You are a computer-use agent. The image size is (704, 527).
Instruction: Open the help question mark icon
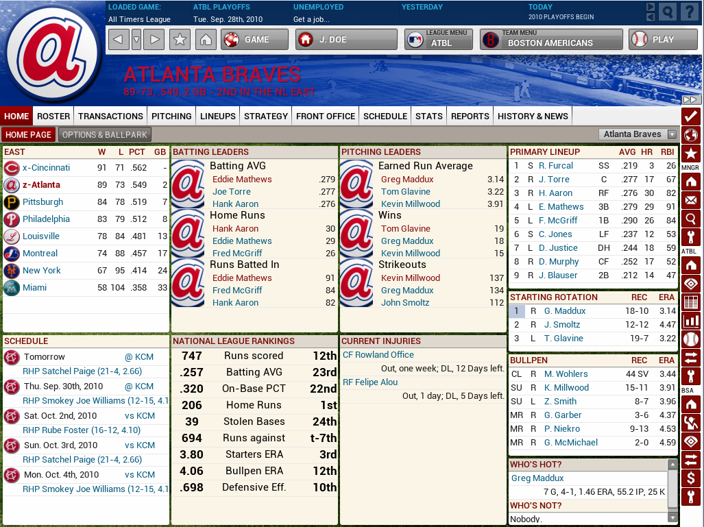[689, 12]
